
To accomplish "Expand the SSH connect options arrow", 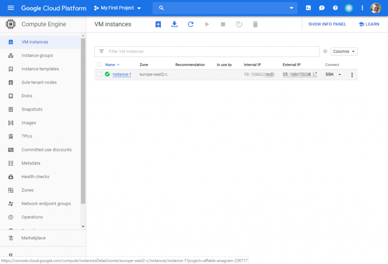I will coord(340,75).
